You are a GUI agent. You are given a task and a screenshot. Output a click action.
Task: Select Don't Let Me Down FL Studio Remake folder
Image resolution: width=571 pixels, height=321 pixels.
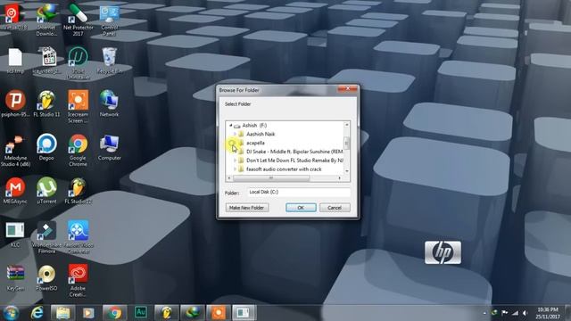tap(294, 160)
